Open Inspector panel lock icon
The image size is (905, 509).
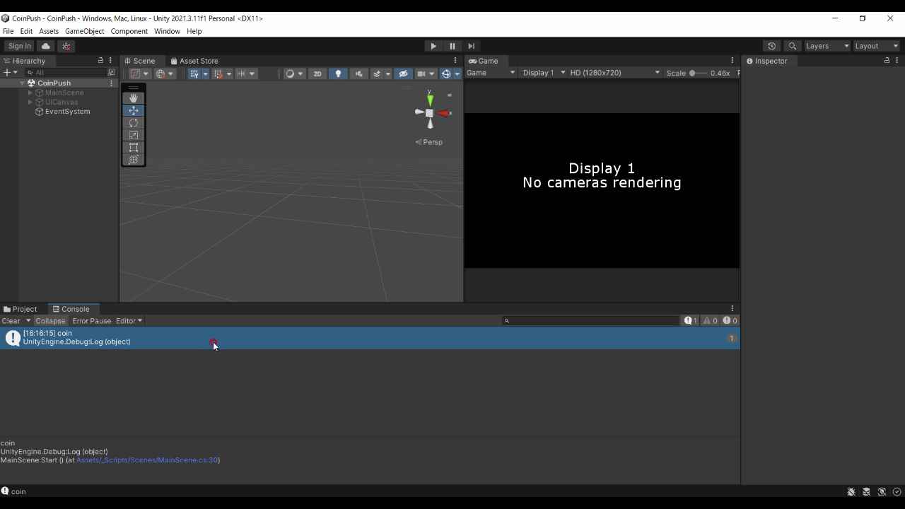click(x=887, y=61)
